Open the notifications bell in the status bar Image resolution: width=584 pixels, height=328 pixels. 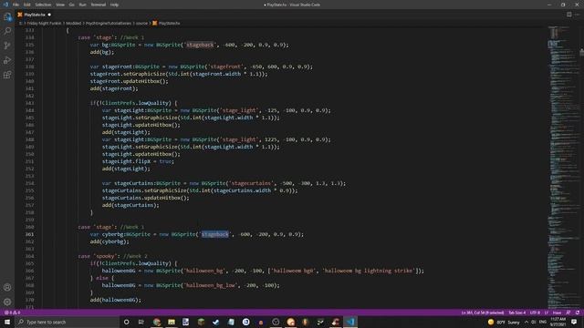tap(578, 313)
